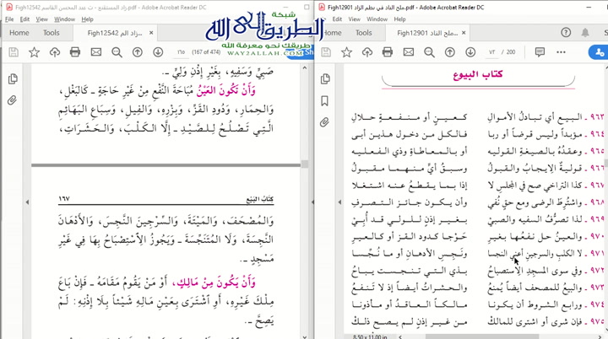The image size is (608, 339).
Task: Click envelope email icon in right window
Action: [409, 52]
